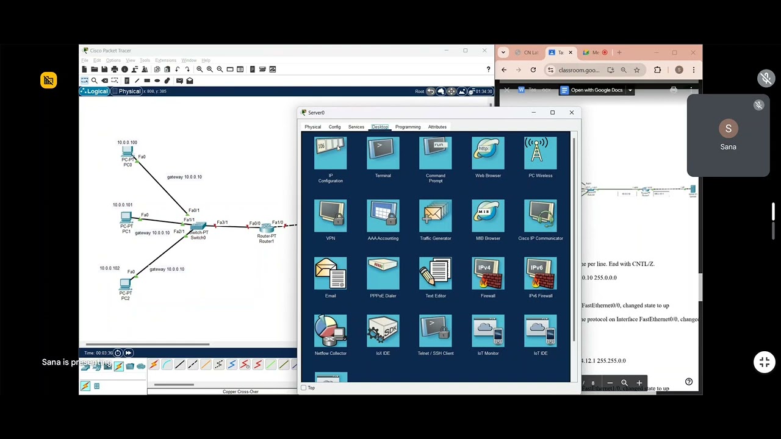The height and width of the screenshot is (439, 781).
Task: Pick the automatic connection lightning cable
Action: (153, 365)
